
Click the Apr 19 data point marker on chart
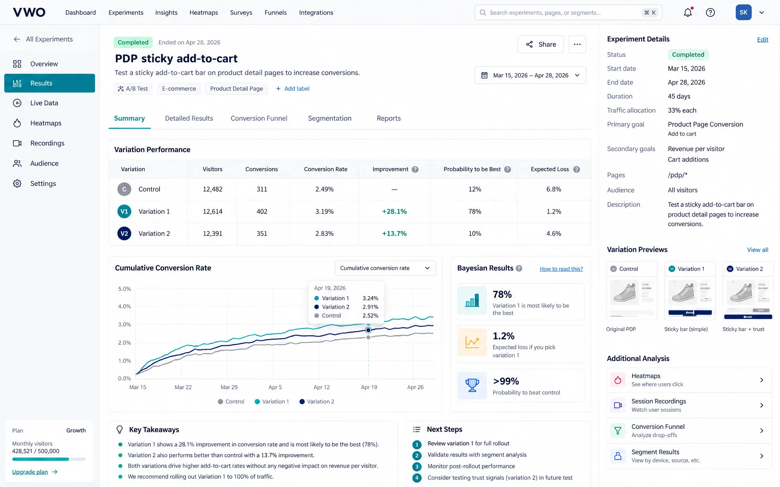[x=368, y=330]
